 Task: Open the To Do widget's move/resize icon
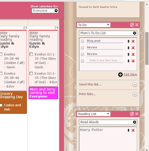pos(132,25)
